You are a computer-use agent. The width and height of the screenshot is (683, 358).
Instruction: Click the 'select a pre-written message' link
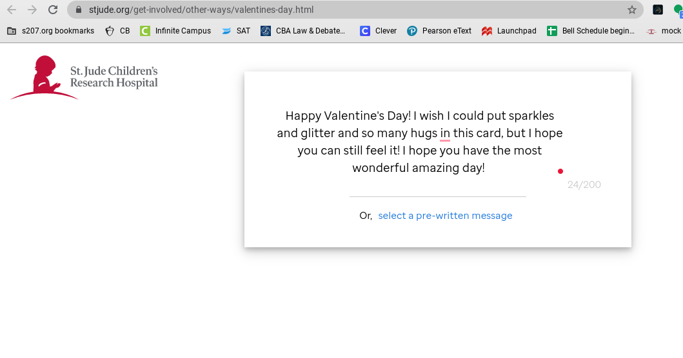(445, 216)
